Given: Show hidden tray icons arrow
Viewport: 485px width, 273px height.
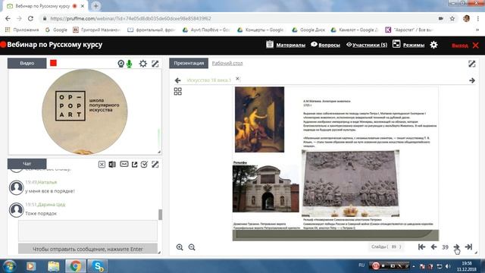Looking at the screenshot, I should point(414,266).
